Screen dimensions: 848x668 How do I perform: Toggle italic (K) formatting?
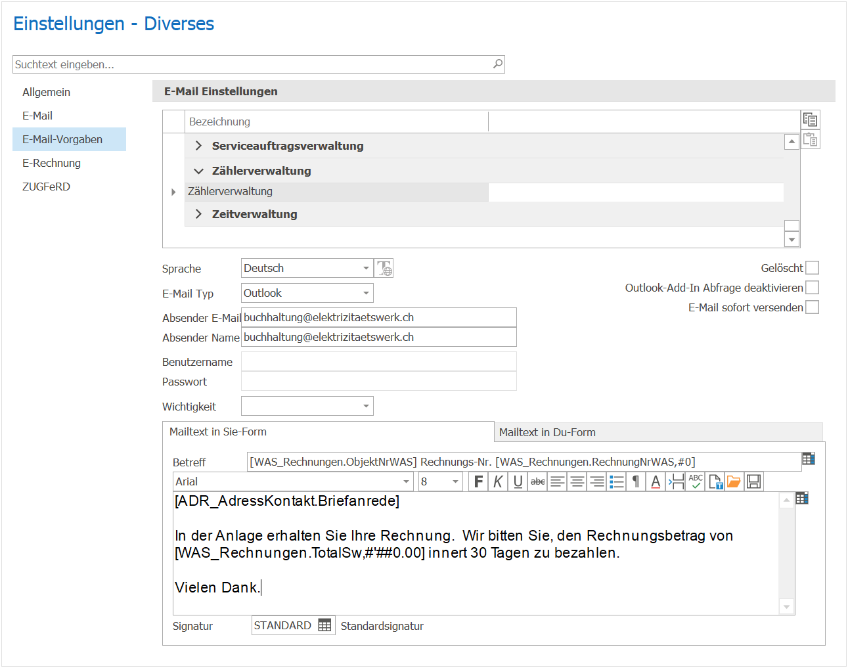tap(498, 481)
